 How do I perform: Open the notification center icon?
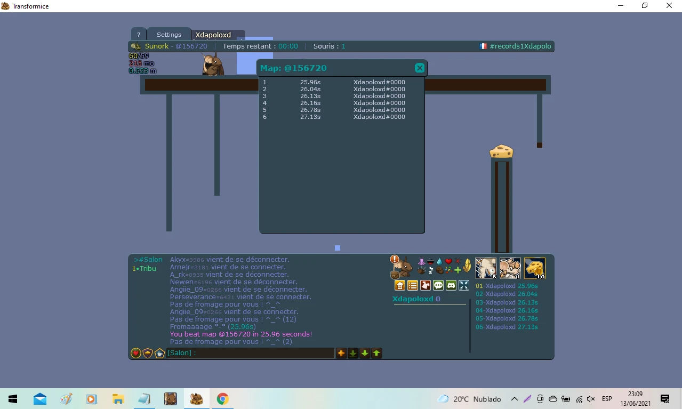pyautogui.click(x=665, y=399)
